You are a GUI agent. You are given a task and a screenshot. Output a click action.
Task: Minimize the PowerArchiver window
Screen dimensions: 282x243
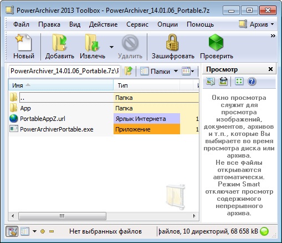click(x=231, y=11)
